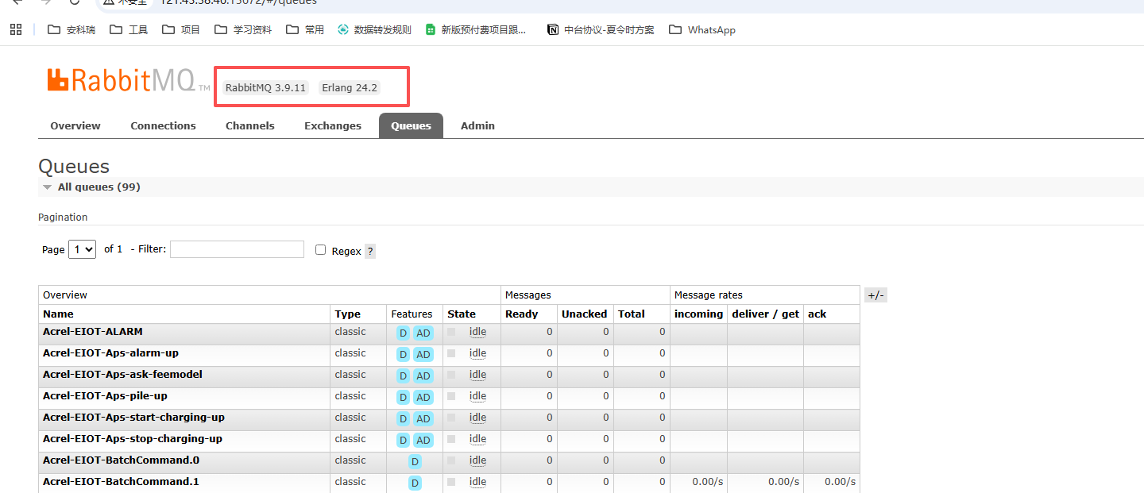This screenshot has width=1144, height=493.
Task: Enable the Regex filter checkbox
Action: point(321,249)
